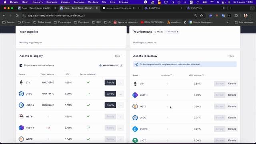Click the WETH token icon in supply list
Viewport: 256px width, 144px height.
21,116
